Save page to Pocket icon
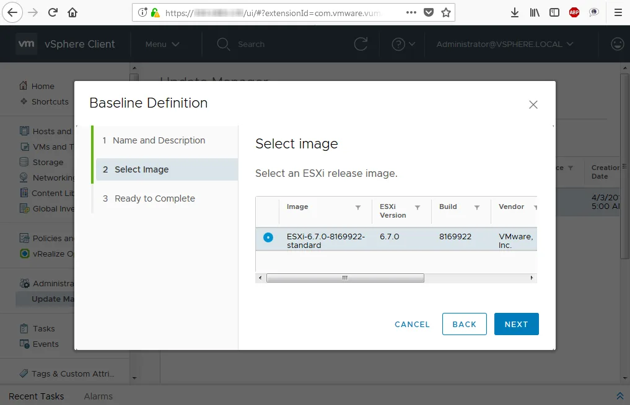The height and width of the screenshot is (405, 630). tap(429, 12)
